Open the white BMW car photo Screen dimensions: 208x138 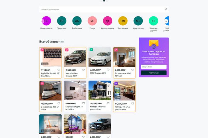click(x=100, y=57)
